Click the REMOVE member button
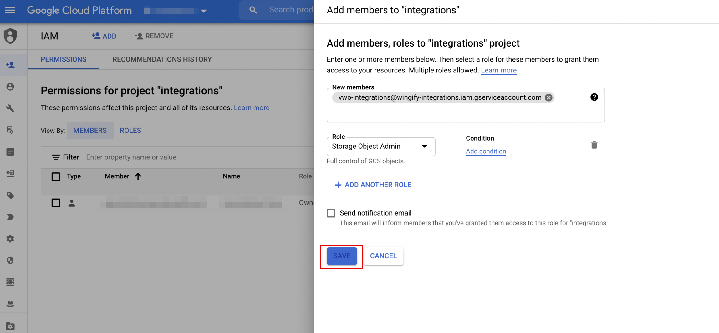This screenshot has height=333, width=719. 154,36
